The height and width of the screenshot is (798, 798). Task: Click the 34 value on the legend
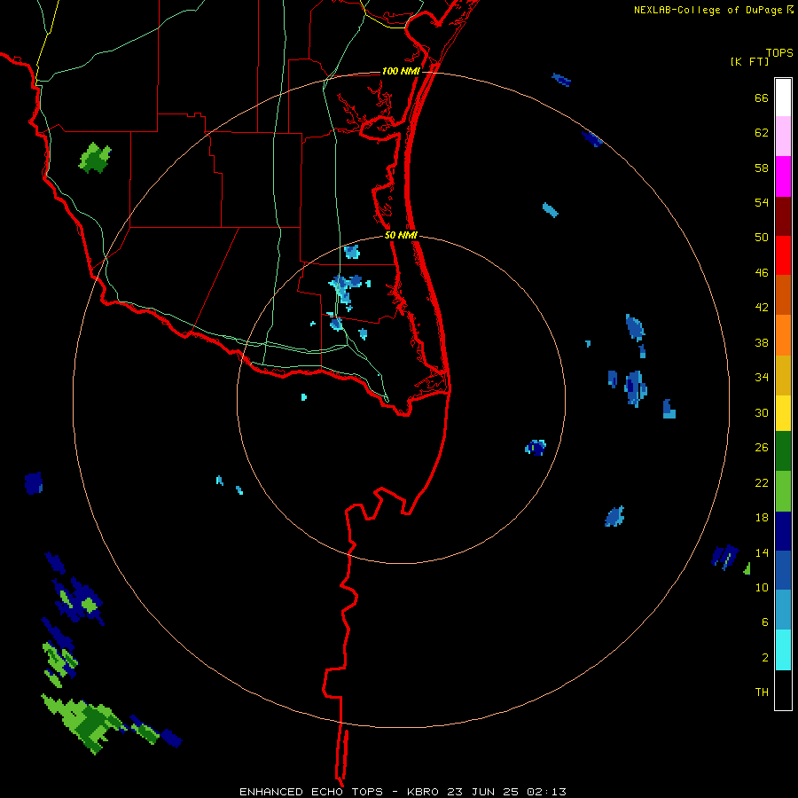click(x=762, y=378)
